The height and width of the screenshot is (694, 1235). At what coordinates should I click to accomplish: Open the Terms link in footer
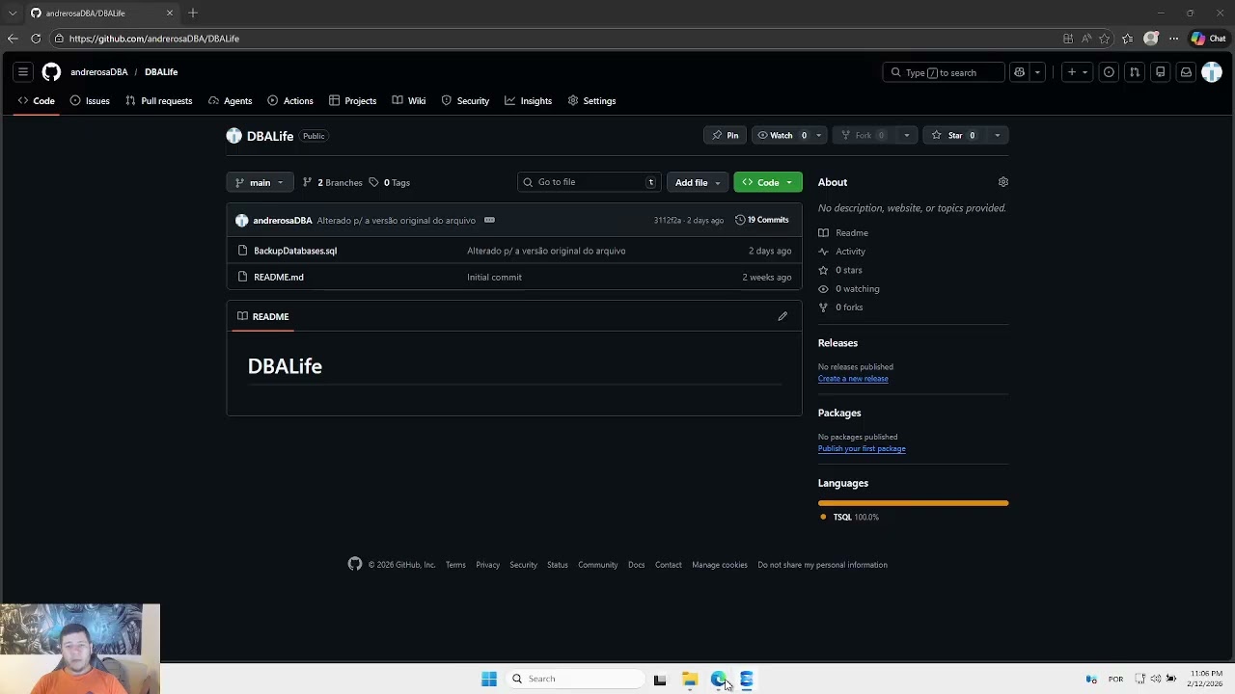pos(455,565)
